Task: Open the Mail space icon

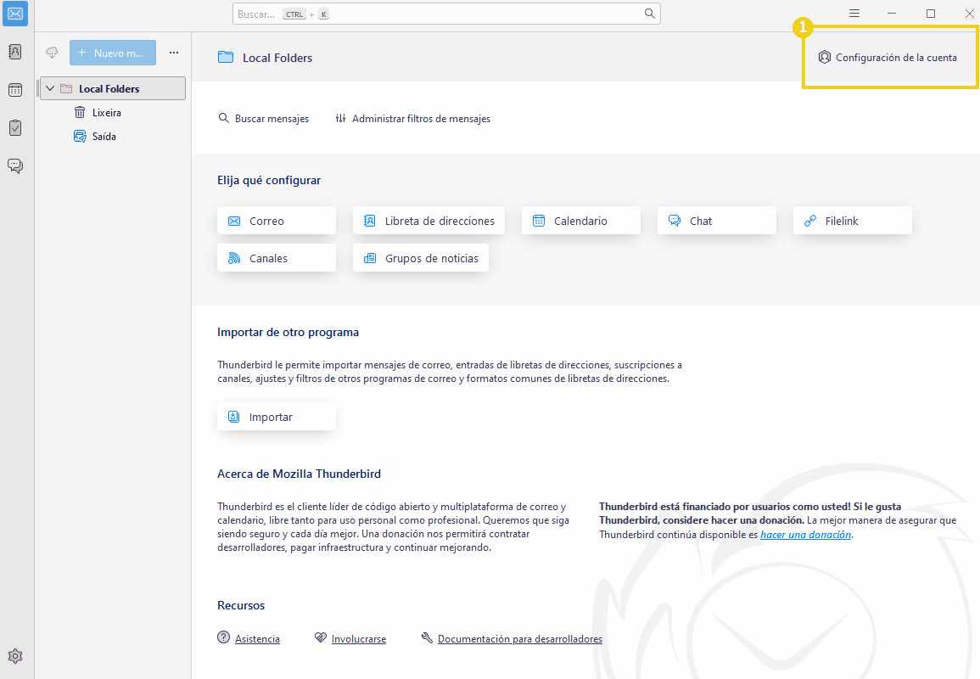Action: [x=15, y=14]
